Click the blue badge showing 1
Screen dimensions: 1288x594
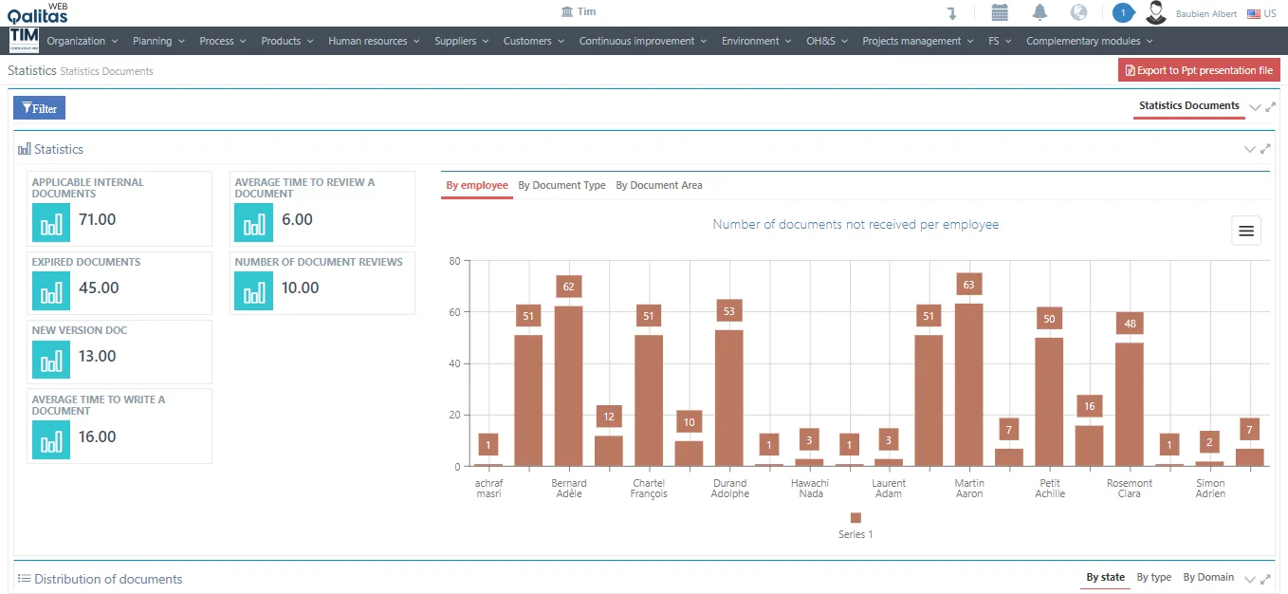click(1123, 12)
